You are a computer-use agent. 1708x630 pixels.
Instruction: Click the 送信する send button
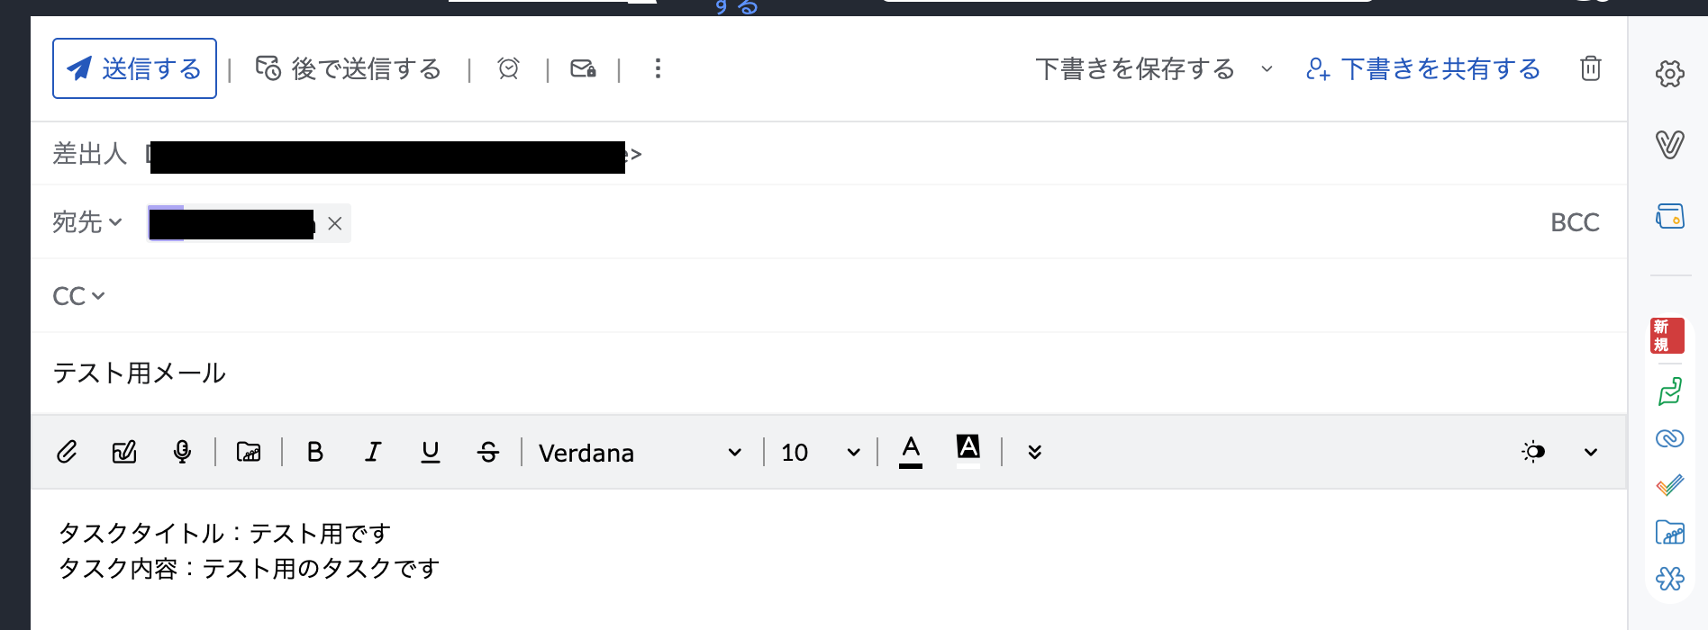(x=134, y=68)
